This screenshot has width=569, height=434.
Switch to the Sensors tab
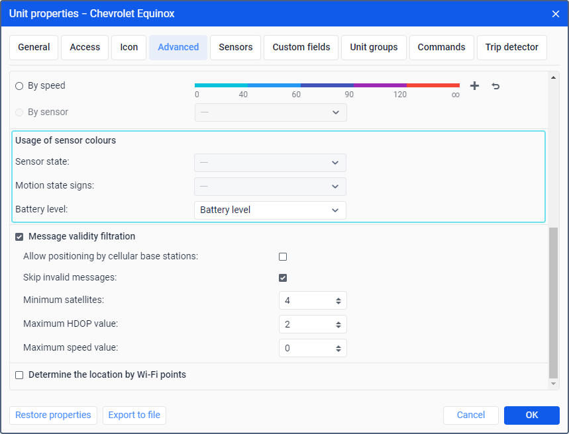(x=236, y=48)
